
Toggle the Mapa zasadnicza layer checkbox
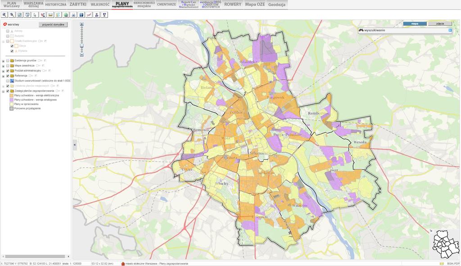pyautogui.click(x=8, y=66)
